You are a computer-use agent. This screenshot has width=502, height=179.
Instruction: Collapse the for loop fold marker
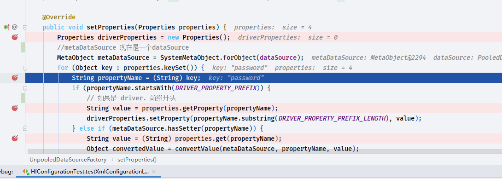tap(25, 68)
